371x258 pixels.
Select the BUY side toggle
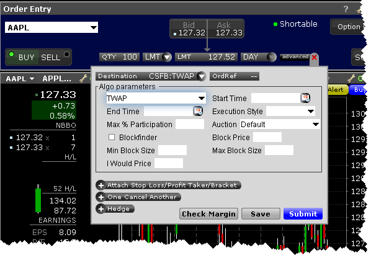22,57
